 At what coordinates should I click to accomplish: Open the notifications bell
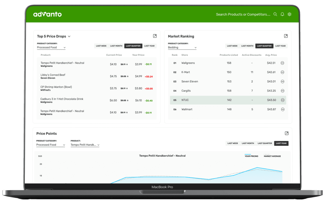(282, 14)
